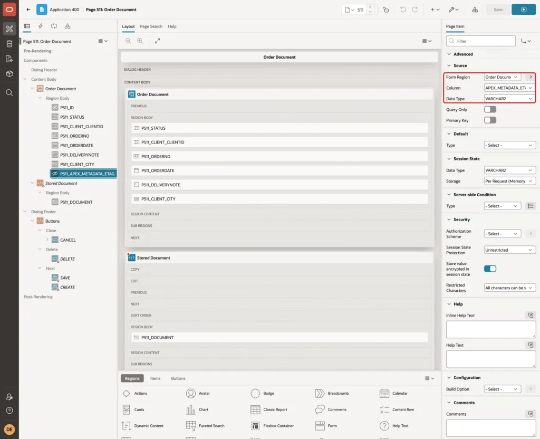Open Team Development sidebar icon

tap(9, 59)
